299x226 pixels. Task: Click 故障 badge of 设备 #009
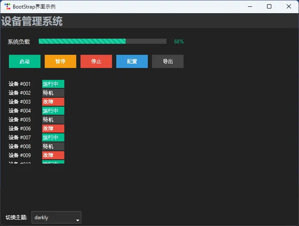point(53,155)
